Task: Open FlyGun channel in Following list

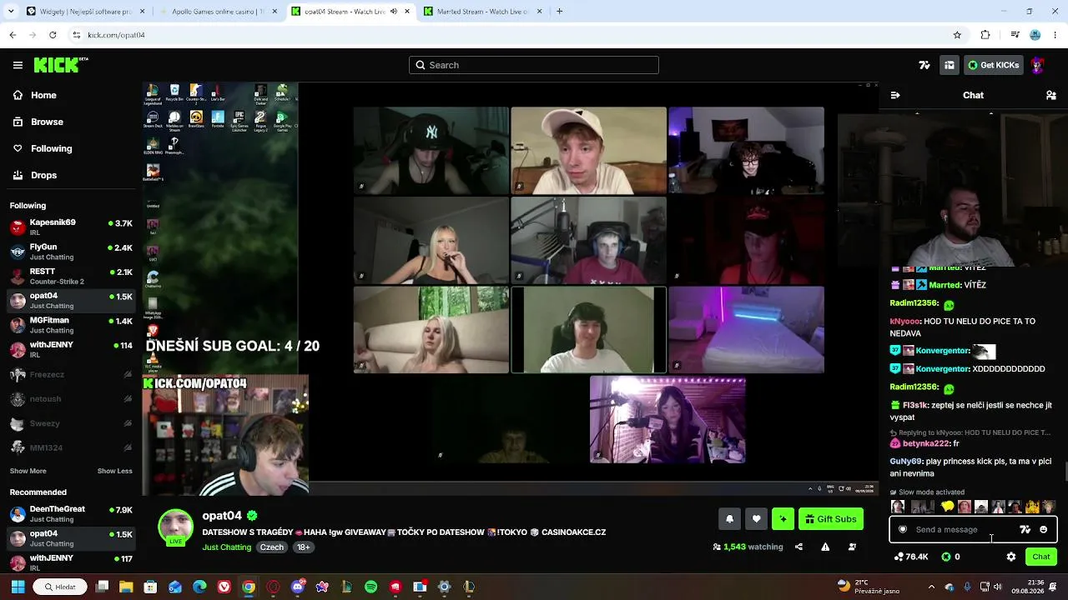Action: (x=71, y=252)
